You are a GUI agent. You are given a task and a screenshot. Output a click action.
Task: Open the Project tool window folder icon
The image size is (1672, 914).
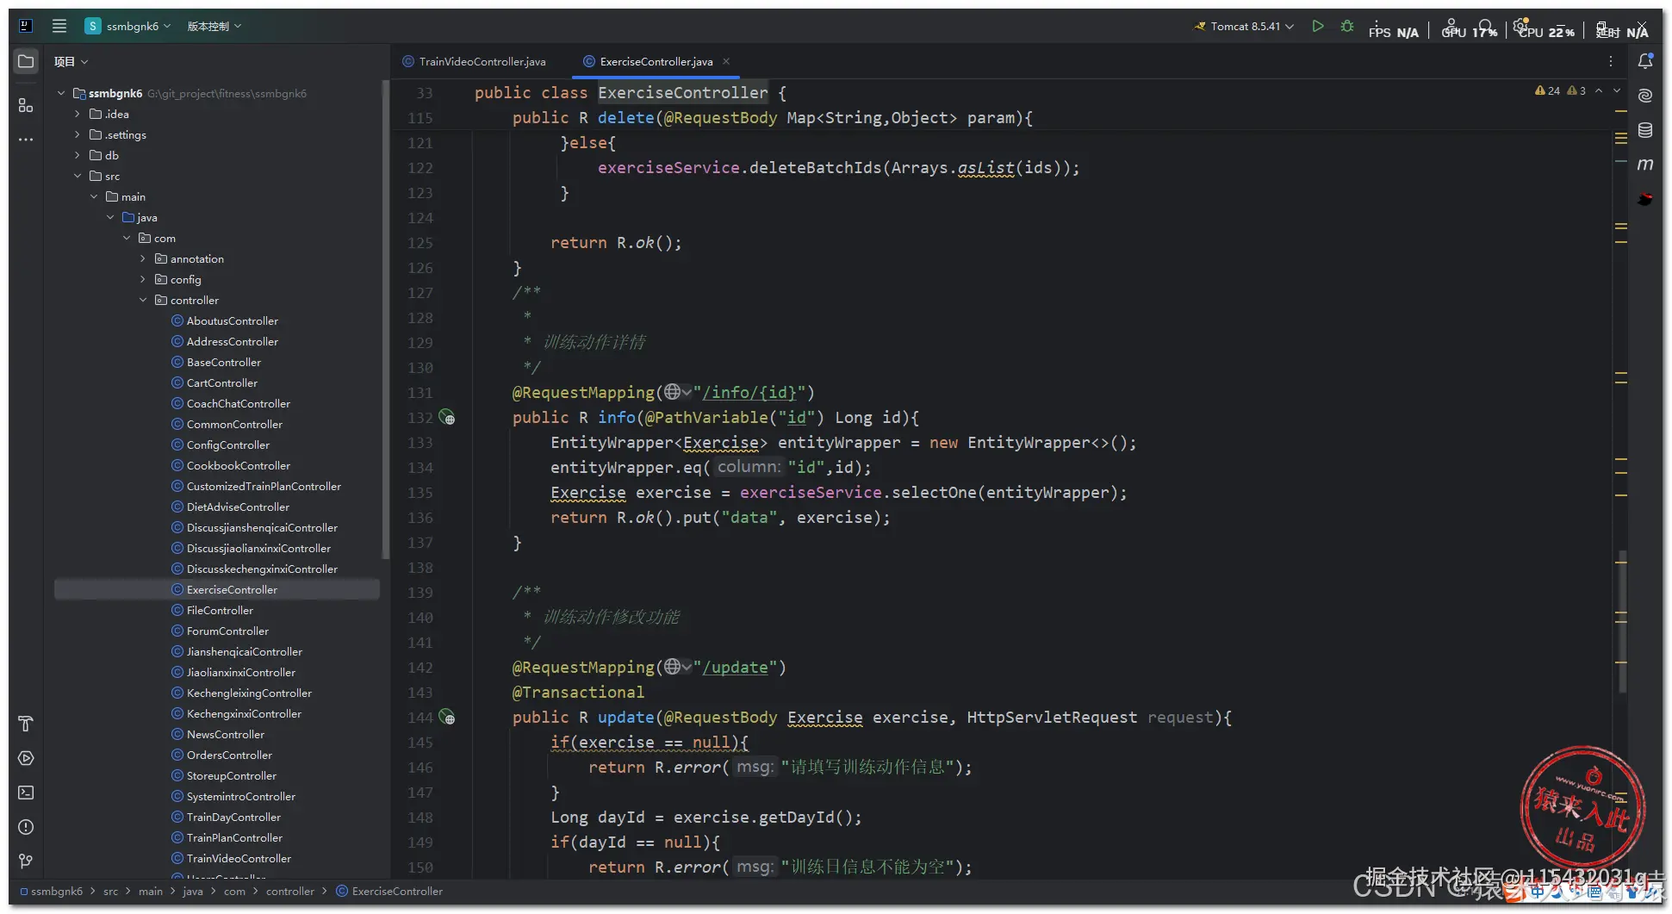point(26,61)
